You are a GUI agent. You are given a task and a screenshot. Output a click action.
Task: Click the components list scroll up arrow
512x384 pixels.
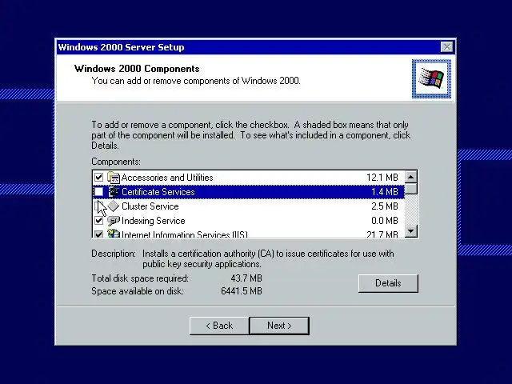[x=410, y=177]
